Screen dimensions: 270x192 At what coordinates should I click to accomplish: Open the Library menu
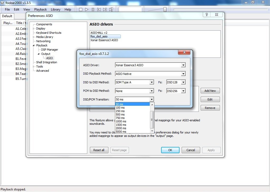click(x=55, y=9)
